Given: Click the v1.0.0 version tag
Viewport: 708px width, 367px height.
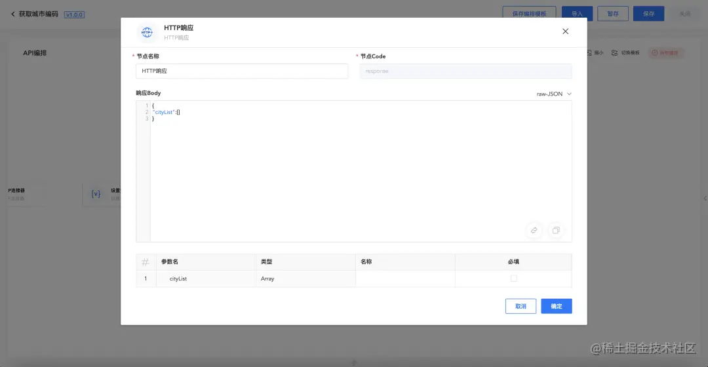Looking at the screenshot, I should pos(74,14).
